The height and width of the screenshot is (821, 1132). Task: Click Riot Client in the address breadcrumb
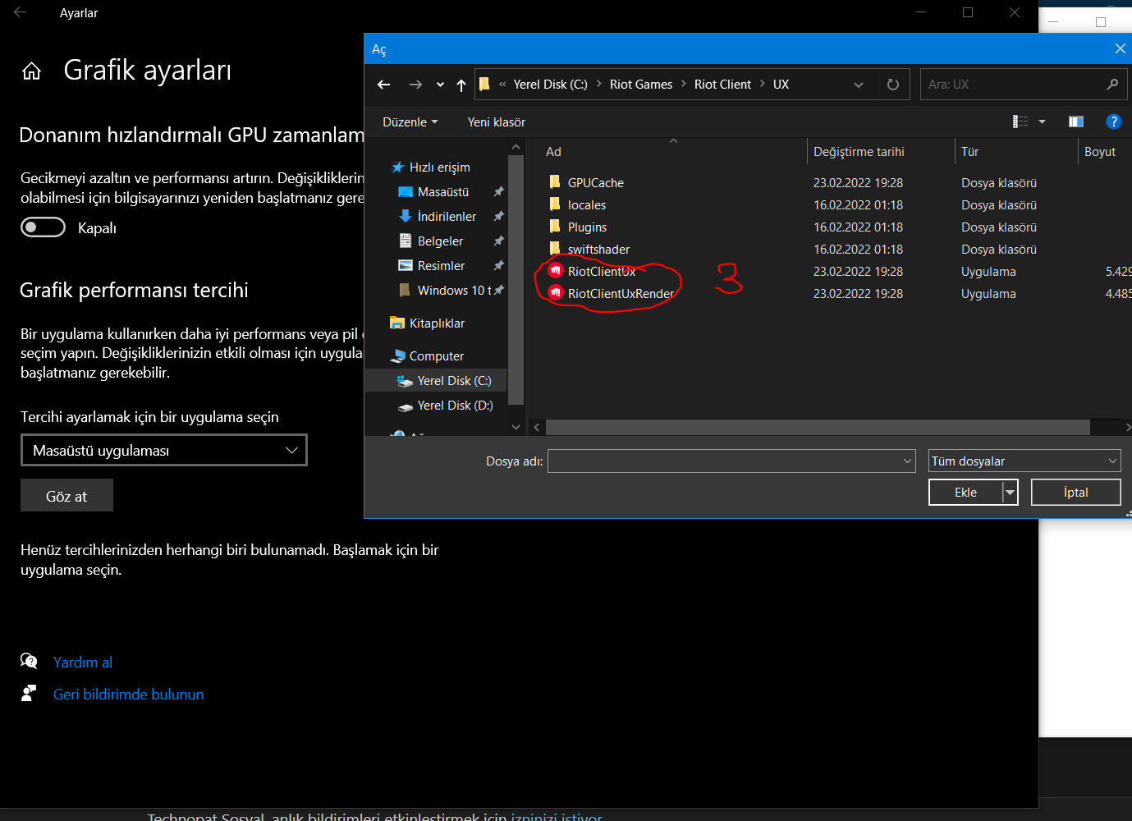722,85
